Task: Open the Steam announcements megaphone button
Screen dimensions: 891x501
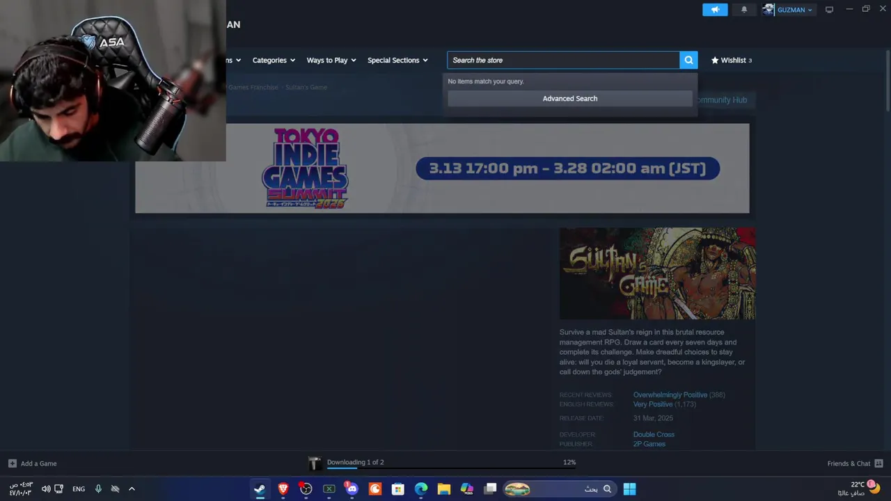Action: [715, 10]
